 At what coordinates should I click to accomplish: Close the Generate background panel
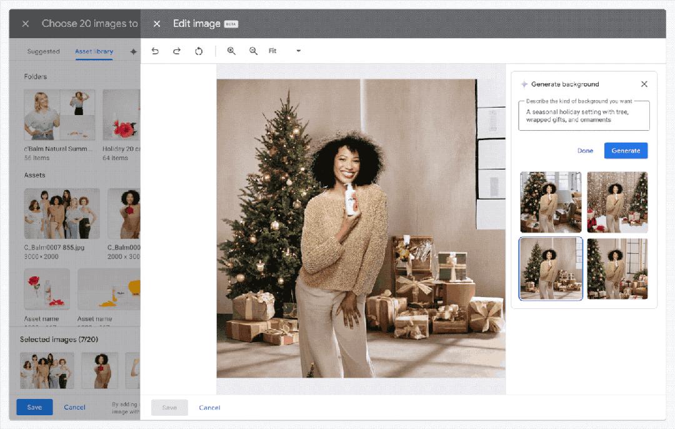pos(644,84)
